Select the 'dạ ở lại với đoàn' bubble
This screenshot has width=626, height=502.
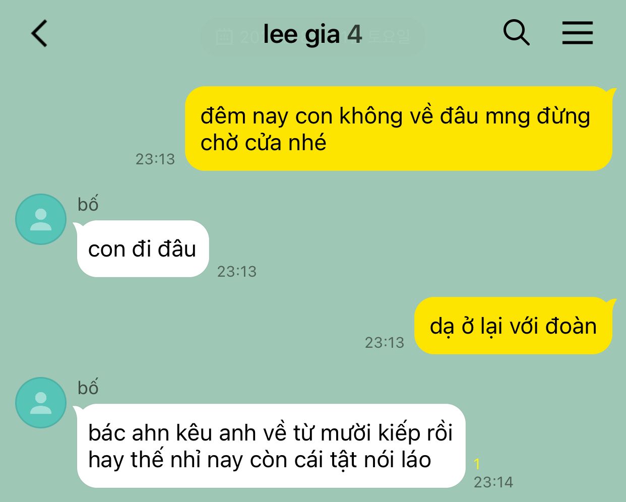[513, 326]
